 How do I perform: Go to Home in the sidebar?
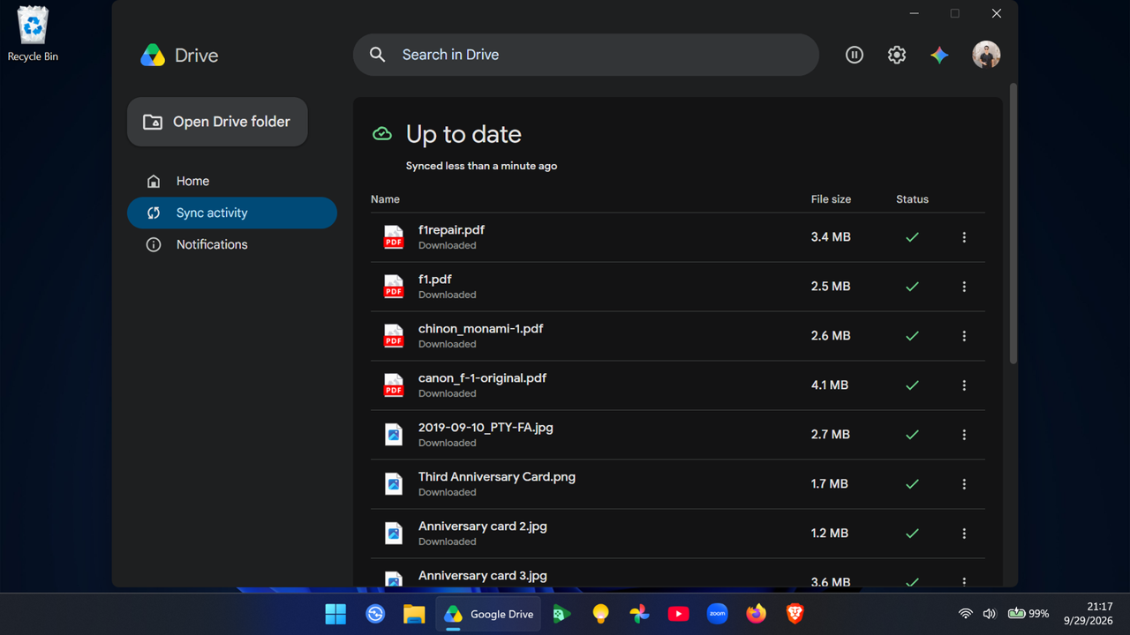(x=232, y=181)
